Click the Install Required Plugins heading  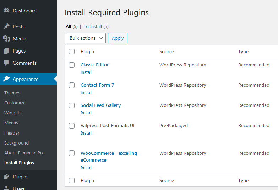107,12
